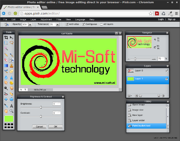Click the browser back arrow button

pyautogui.click(x=4, y=14)
